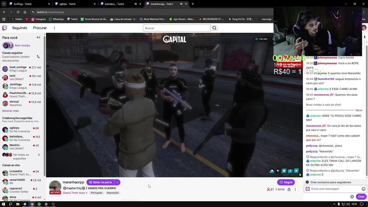
Task: Click the Bater na porta button
Action: (x=100, y=182)
